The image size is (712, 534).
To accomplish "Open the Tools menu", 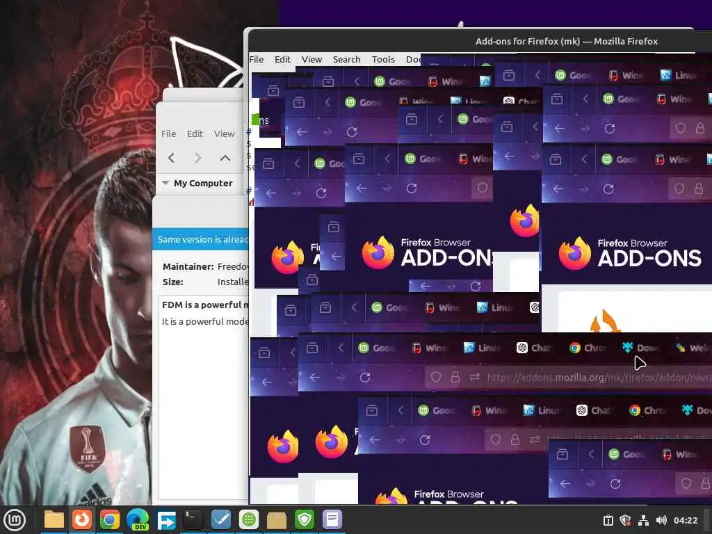I will [383, 60].
